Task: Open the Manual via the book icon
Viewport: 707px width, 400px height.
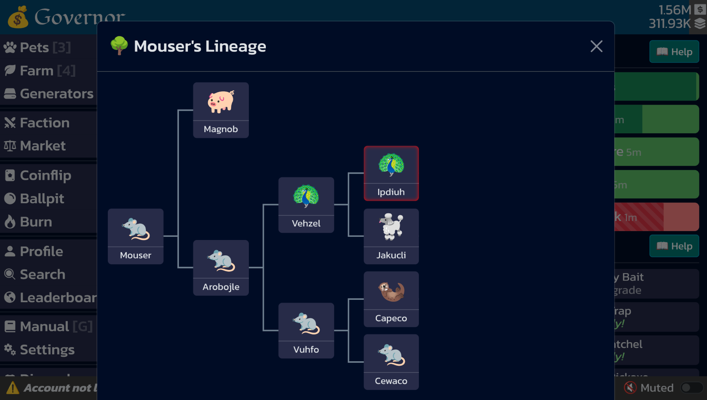Action: coord(10,326)
